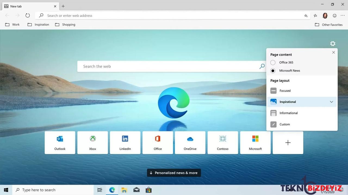This screenshot has width=348, height=195.
Task: Open the user profile avatar
Action: click(x=325, y=16)
